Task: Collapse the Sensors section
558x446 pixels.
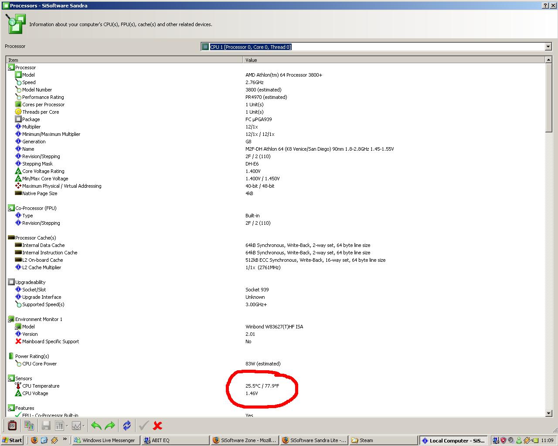Action: click(11, 378)
